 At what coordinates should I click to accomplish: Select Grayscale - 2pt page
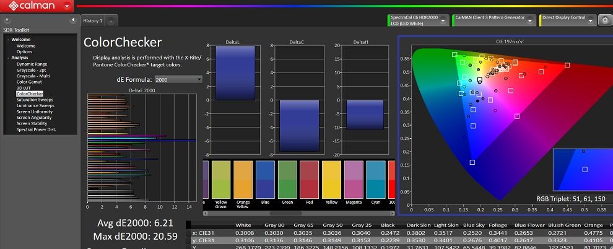[x=32, y=70]
